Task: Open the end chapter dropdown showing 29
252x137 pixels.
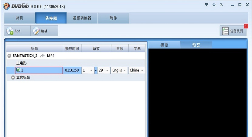Action: [x=104, y=70]
